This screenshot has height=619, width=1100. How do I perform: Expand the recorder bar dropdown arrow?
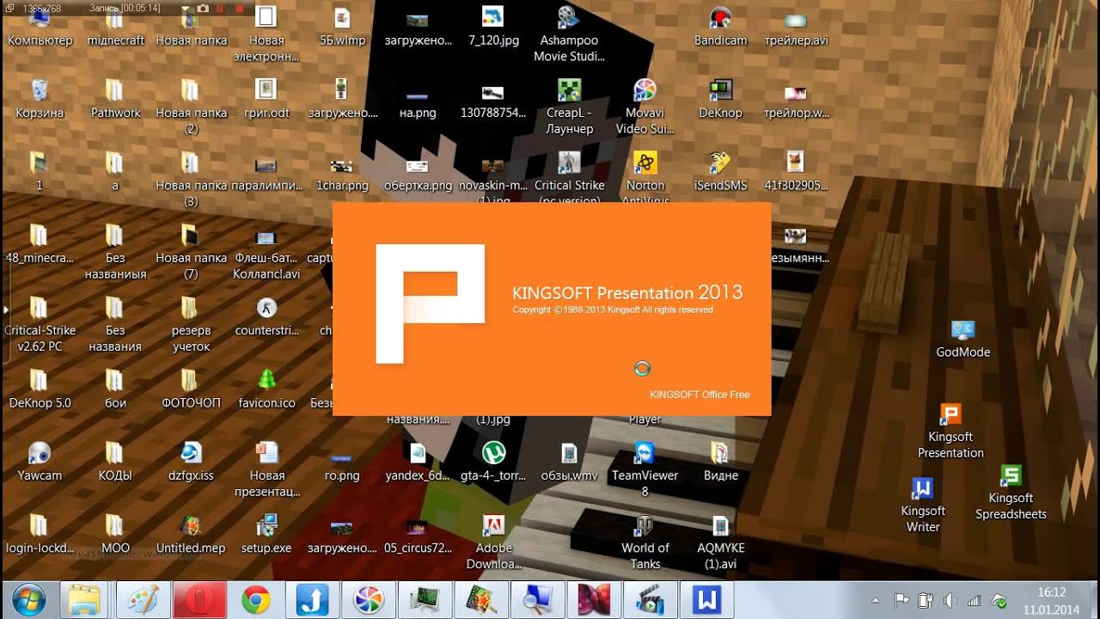[x=185, y=8]
